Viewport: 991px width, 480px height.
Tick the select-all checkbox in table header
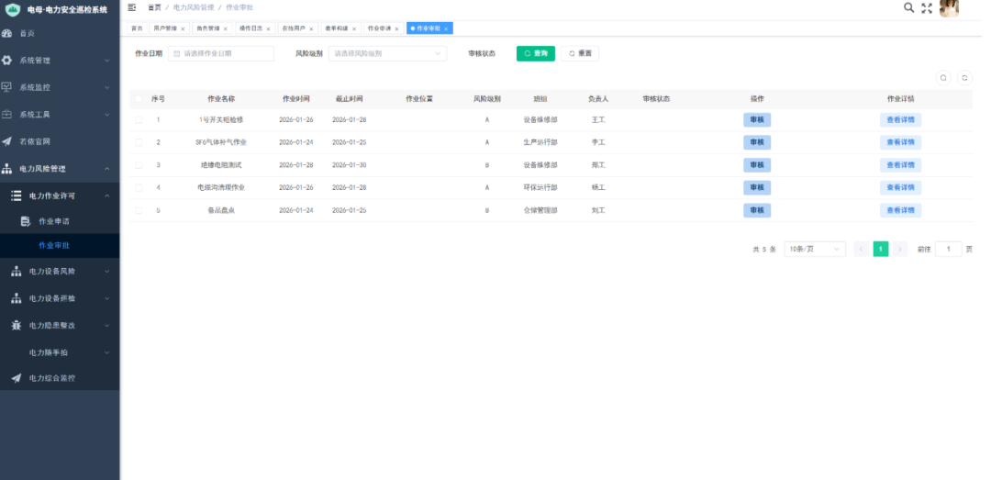pyautogui.click(x=139, y=99)
